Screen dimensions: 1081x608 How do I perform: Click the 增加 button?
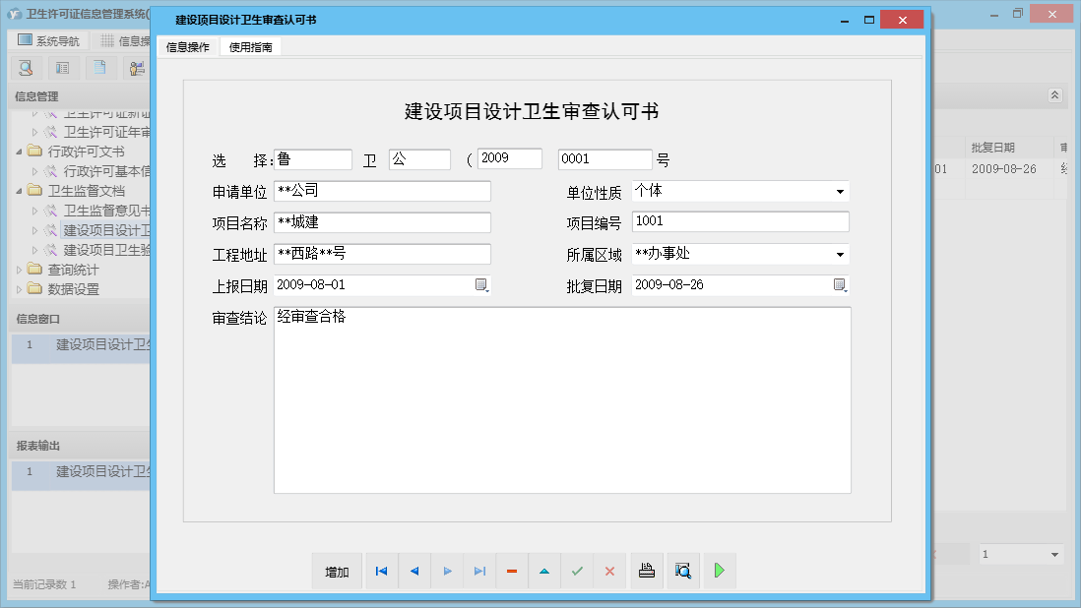(x=338, y=572)
